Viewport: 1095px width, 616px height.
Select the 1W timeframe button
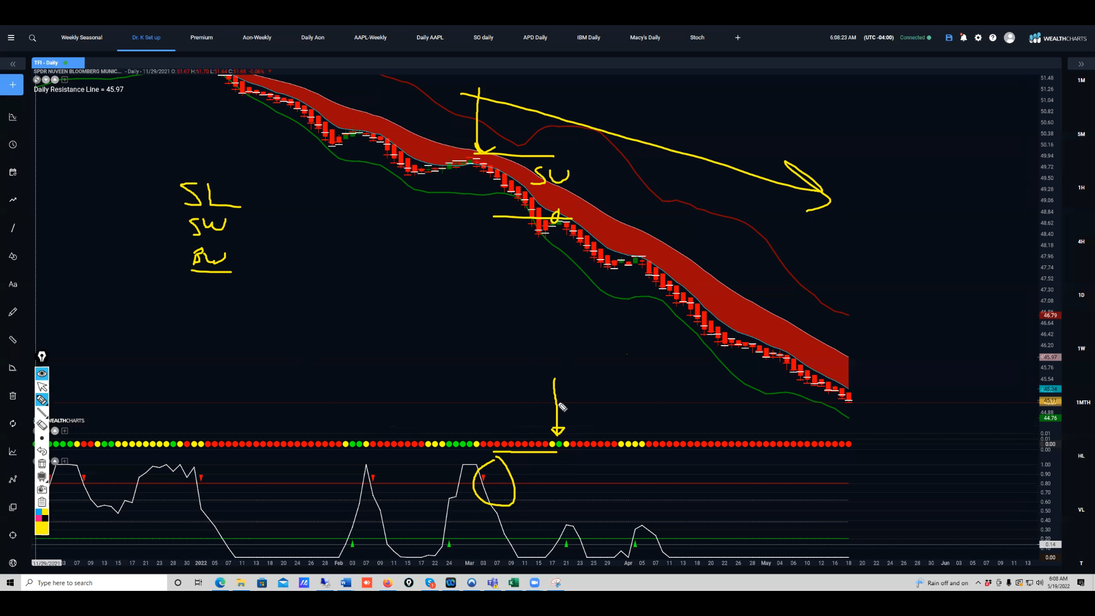click(1081, 348)
